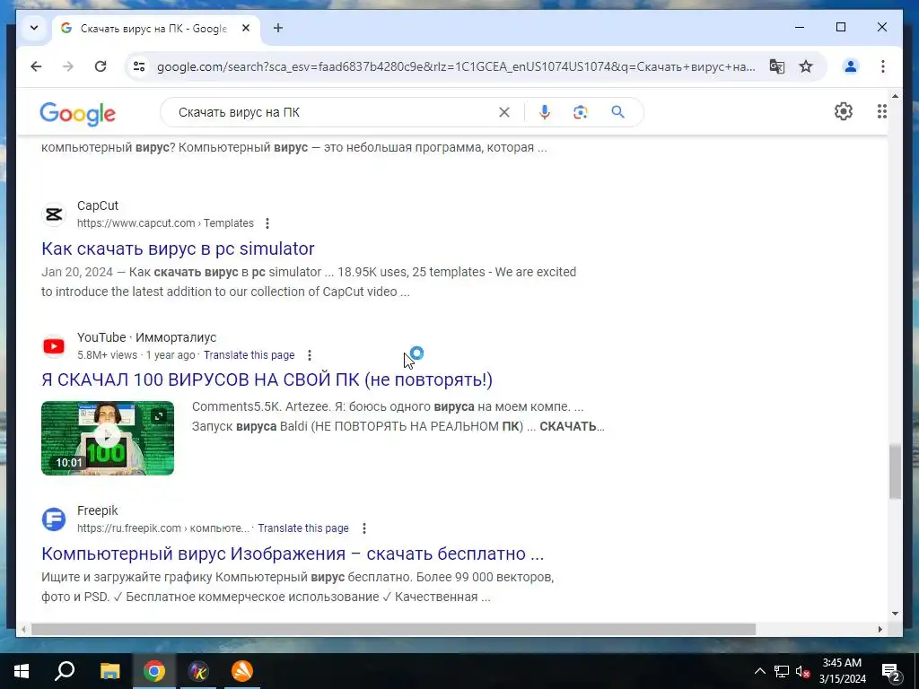Click the address bar URL
The height and width of the screenshot is (689, 919).
455,66
